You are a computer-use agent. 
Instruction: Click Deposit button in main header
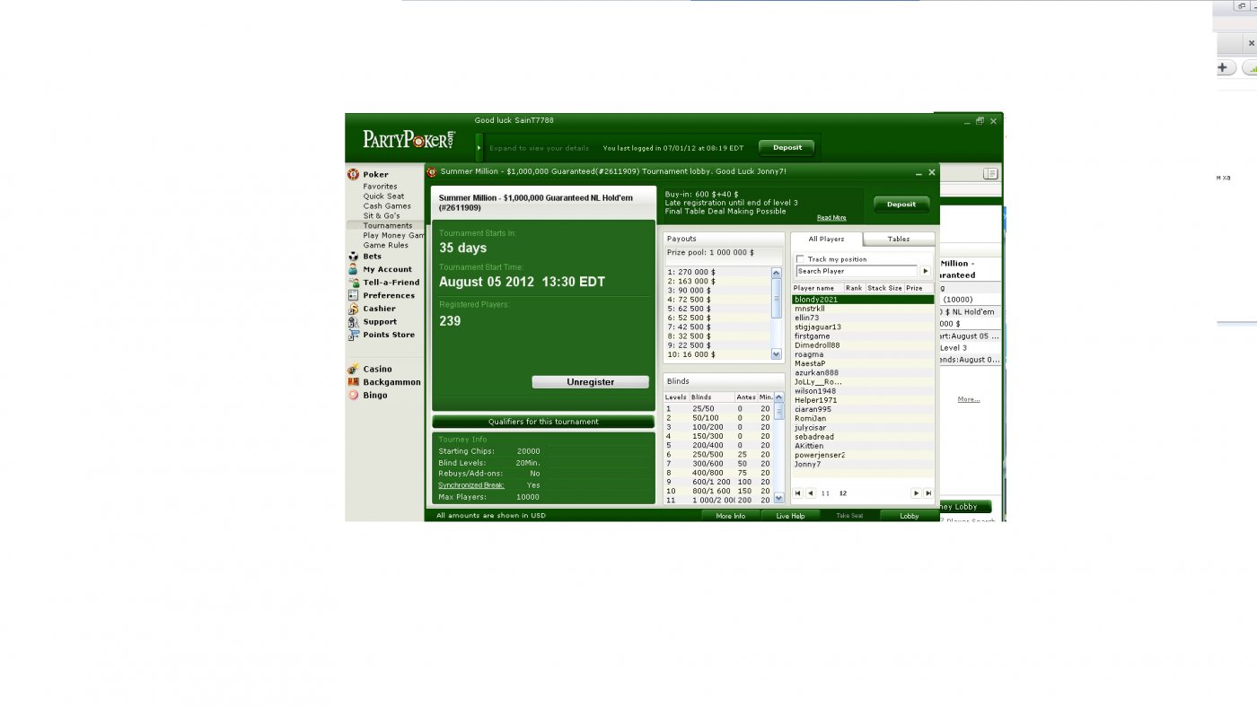point(787,147)
